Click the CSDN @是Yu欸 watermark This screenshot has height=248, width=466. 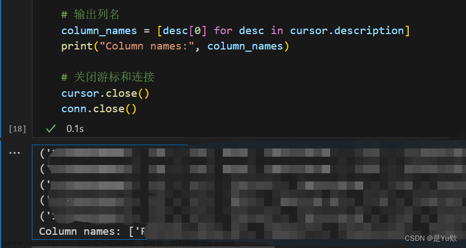tap(431, 238)
